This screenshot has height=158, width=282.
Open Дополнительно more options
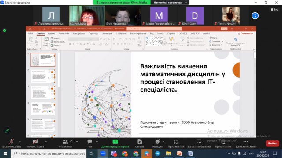click(x=245, y=144)
